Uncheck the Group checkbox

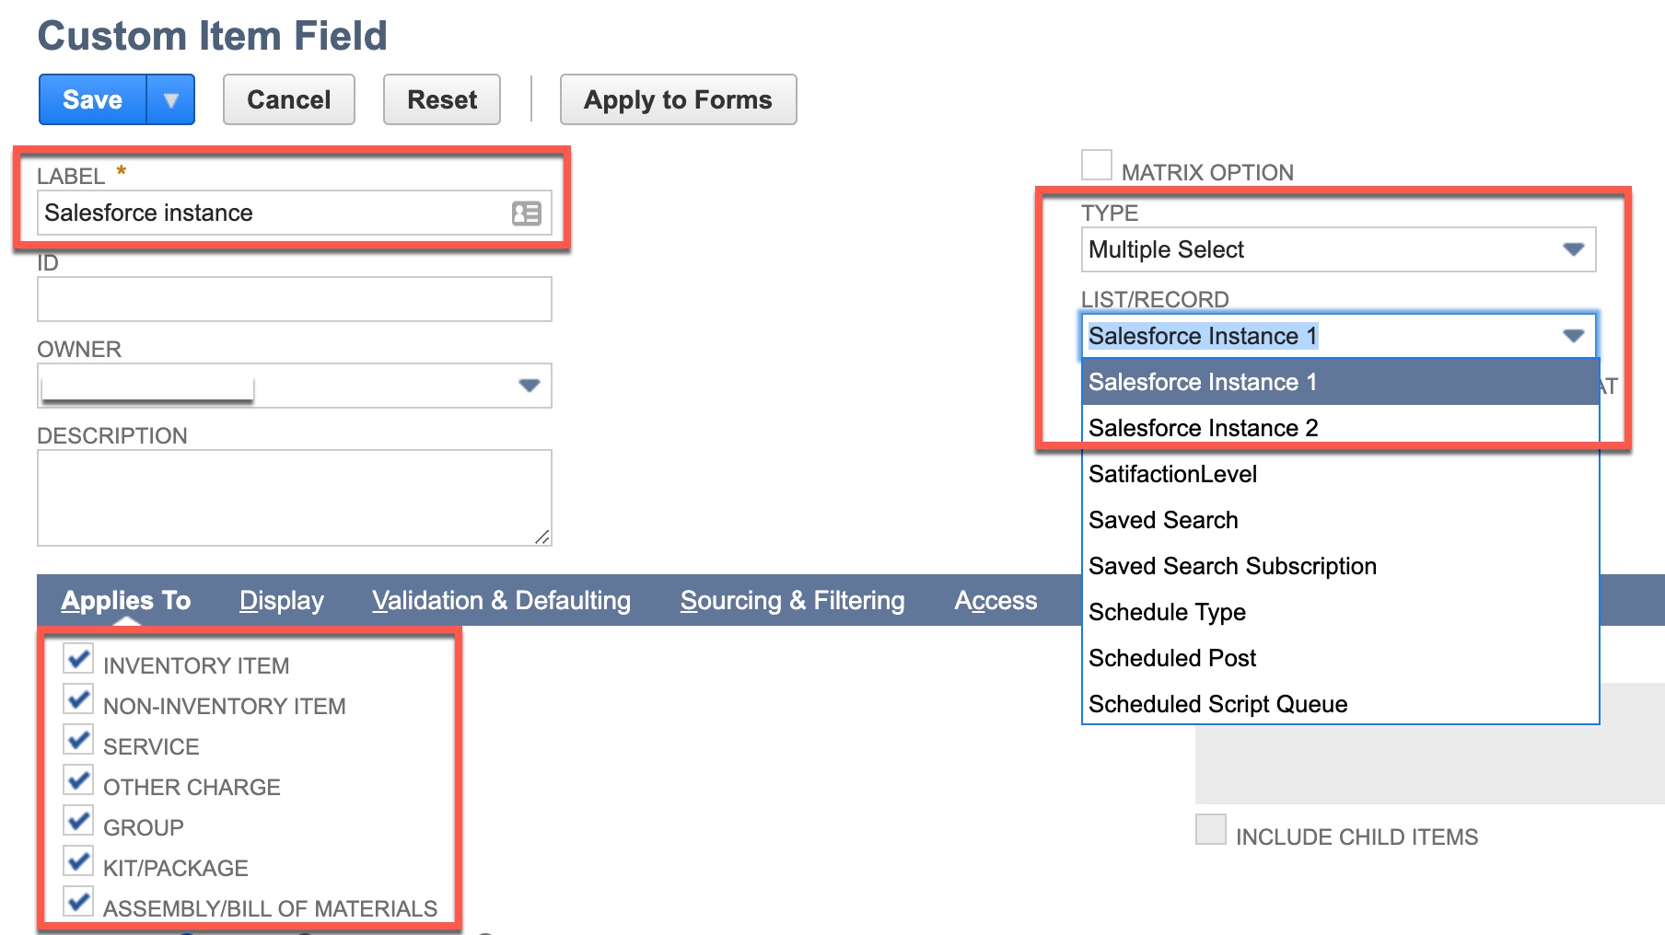pos(78,821)
